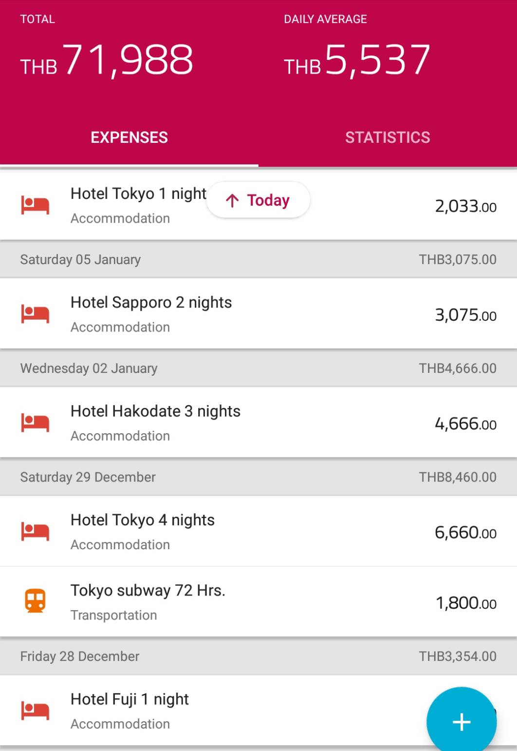
Task: Tap the bed icon for Hotel Tokyo 1 night
Action: tap(35, 206)
